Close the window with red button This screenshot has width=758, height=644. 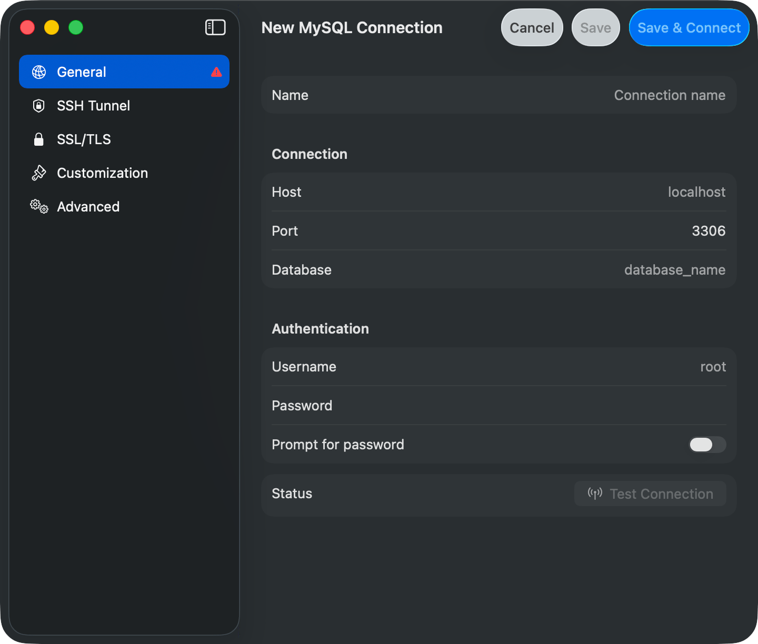(27, 27)
